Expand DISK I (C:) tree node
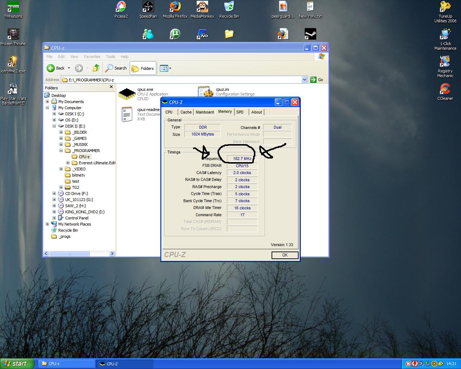 click(54, 114)
